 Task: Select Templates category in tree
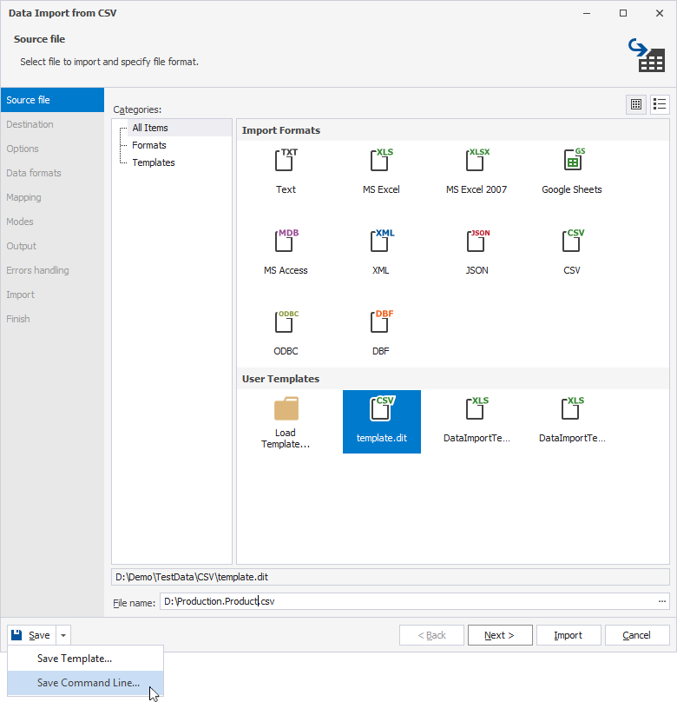pyautogui.click(x=154, y=162)
